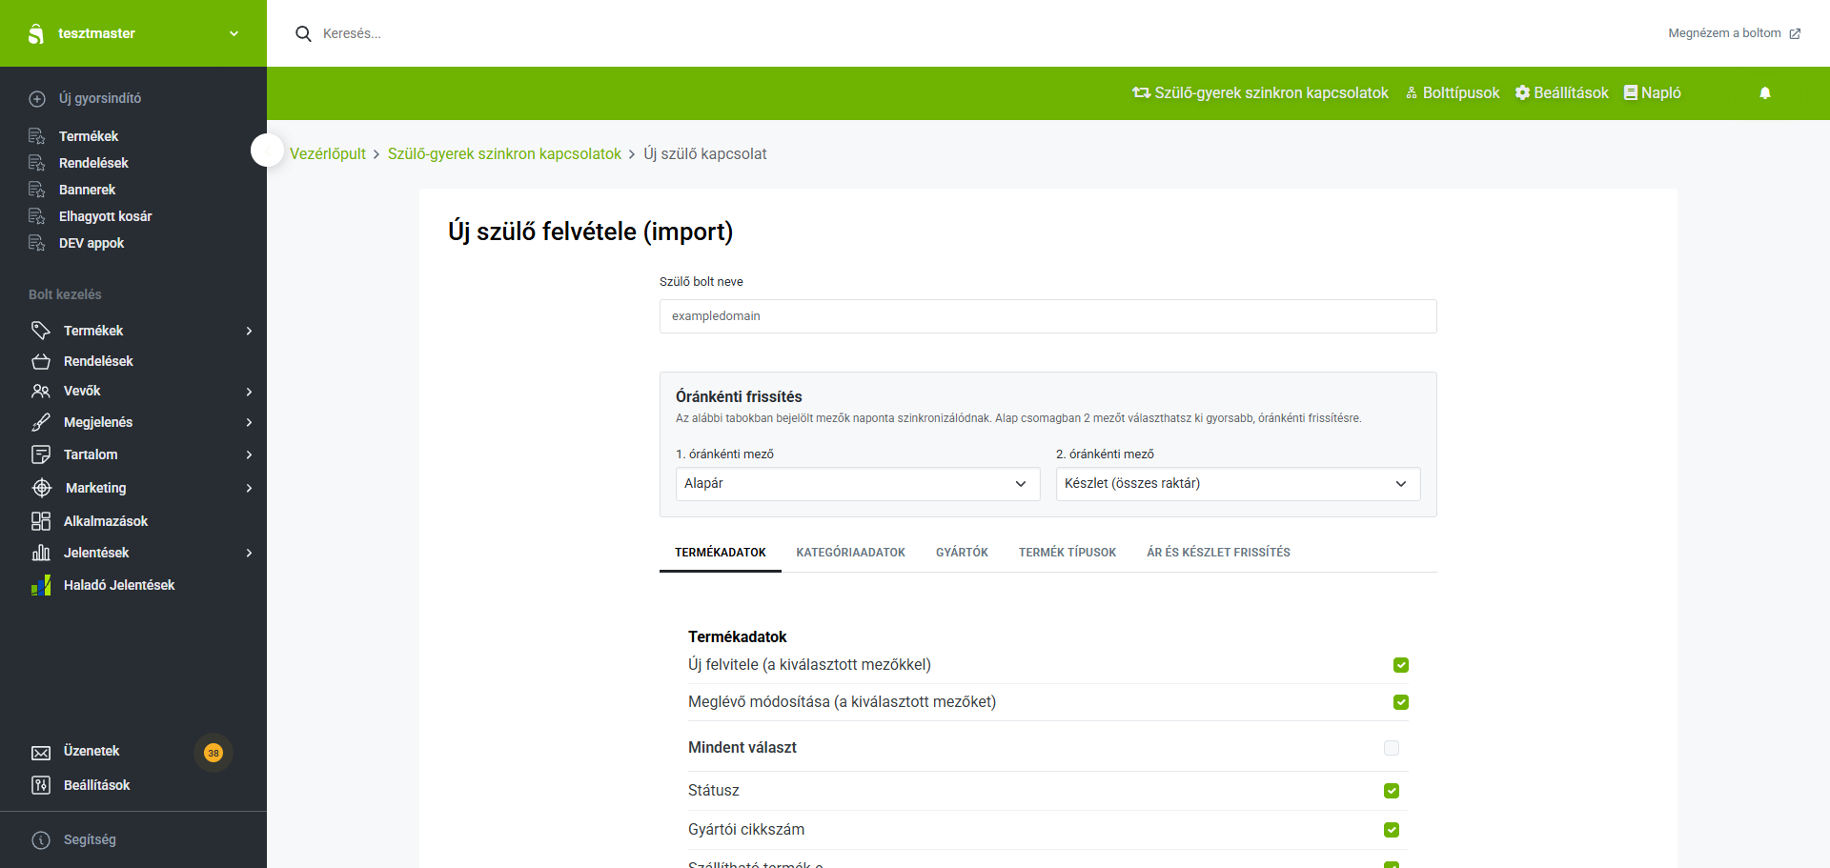Open Napló in the green bar
The height and width of the screenshot is (868, 1830).
[1653, 93]
